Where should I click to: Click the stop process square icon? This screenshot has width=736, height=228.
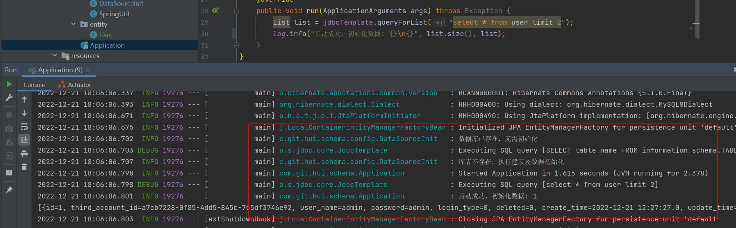pyautogui.click(x=9, y=115)
